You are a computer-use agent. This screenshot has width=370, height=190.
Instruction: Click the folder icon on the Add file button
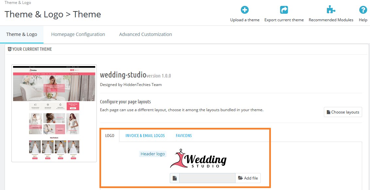tap(241, 178)
